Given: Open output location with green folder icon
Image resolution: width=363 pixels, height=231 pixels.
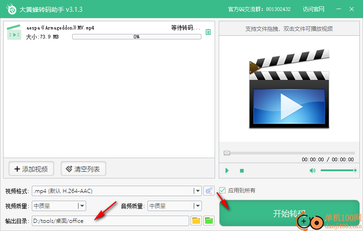Looking at the screenshot, I should click(x=209, y=221).
